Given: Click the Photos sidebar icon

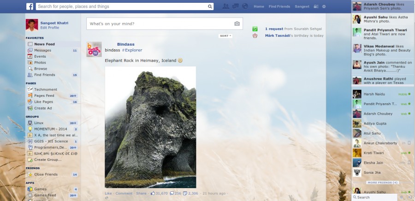Looking at the screenshot, I should coord(30,62).
